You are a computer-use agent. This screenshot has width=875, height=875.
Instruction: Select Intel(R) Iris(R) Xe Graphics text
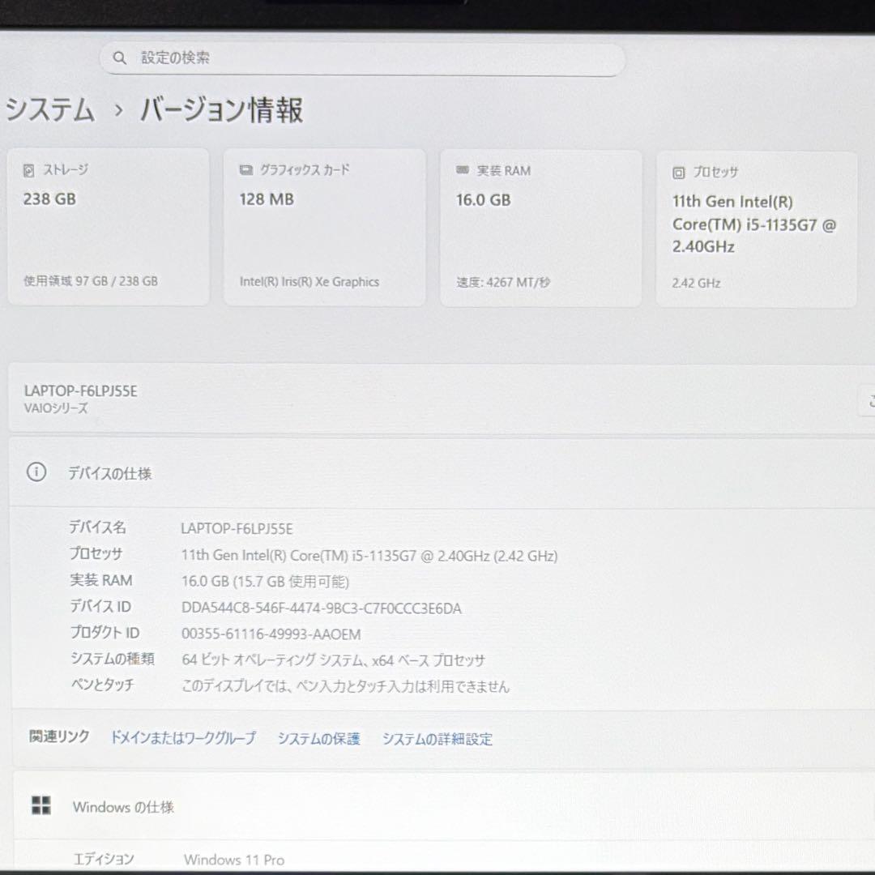point(309,282)
